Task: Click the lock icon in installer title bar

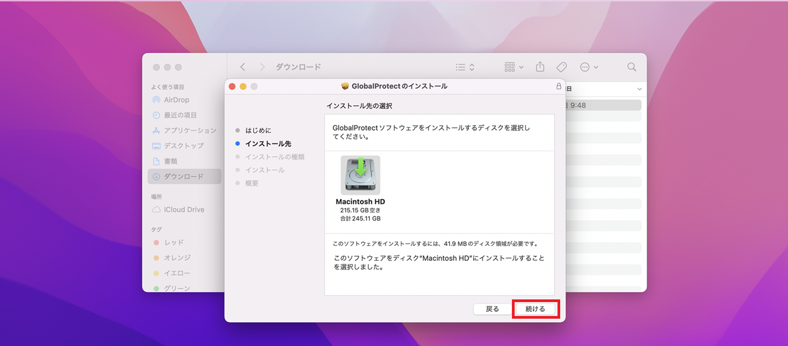Action: (559, 86)
